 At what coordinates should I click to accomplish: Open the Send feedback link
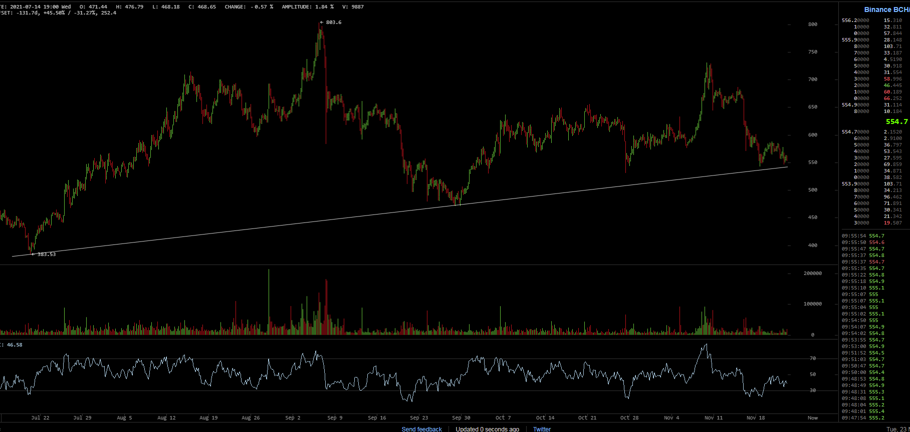tap(421, 429)
